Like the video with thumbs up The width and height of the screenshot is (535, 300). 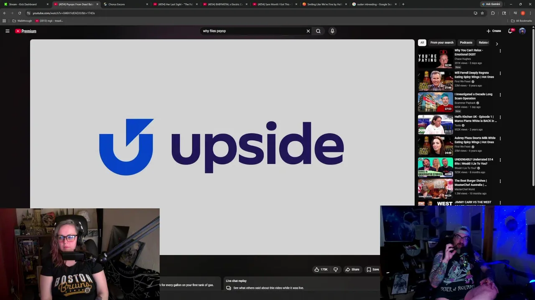click(321, 270)
